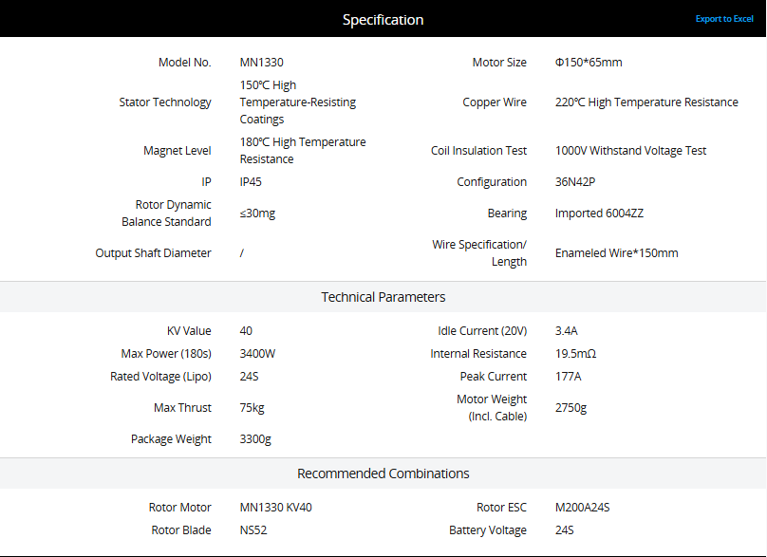Select the Package Weight value 3300g
The width and height of the screenshot is (767, 557).
coord(255,438)
